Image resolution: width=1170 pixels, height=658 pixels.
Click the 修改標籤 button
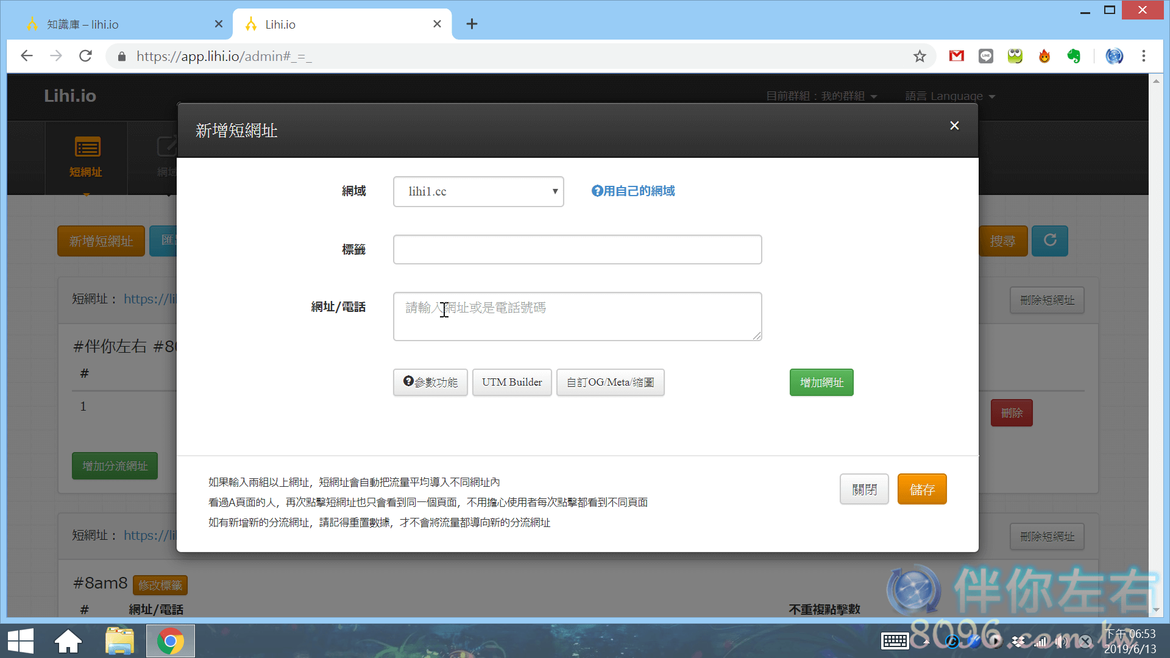(160, 585)
